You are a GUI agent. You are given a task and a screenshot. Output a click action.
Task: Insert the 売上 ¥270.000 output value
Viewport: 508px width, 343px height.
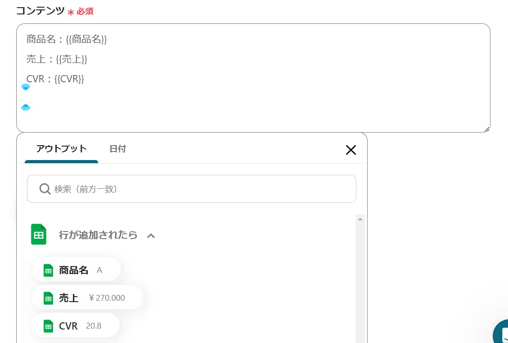tap(87, 298)
